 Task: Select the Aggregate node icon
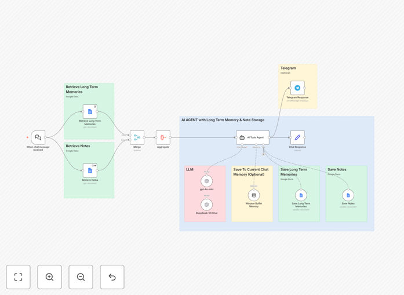(163, 137)
